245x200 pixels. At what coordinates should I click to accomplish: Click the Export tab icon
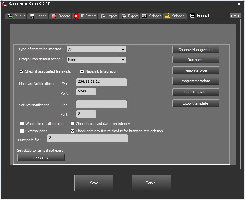tap(124, 16)
